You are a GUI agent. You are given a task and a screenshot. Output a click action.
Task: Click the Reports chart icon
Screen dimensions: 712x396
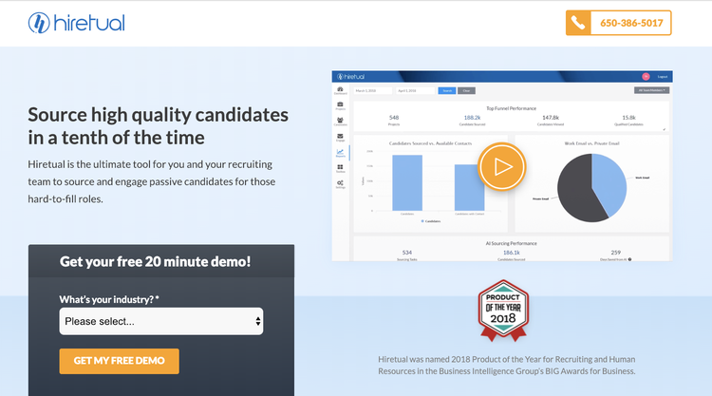[340, 153]
